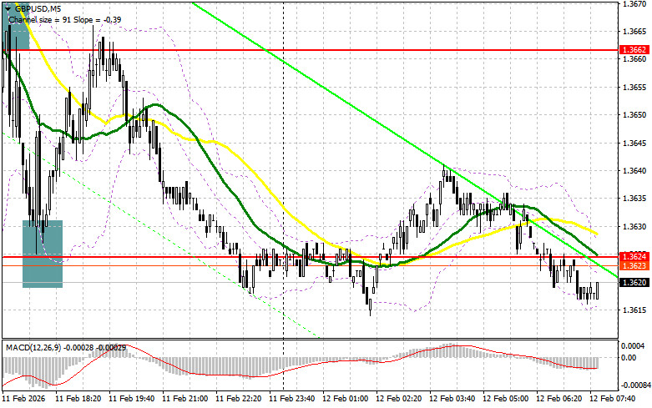Click the 12 Feb 01:00 time label
The height and width of the screenshot is (408, 652).
[x=345, y=399]
